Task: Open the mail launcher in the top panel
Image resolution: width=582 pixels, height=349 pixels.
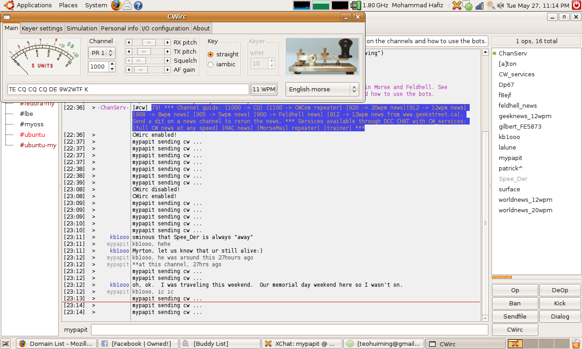Action: (127, 5)
